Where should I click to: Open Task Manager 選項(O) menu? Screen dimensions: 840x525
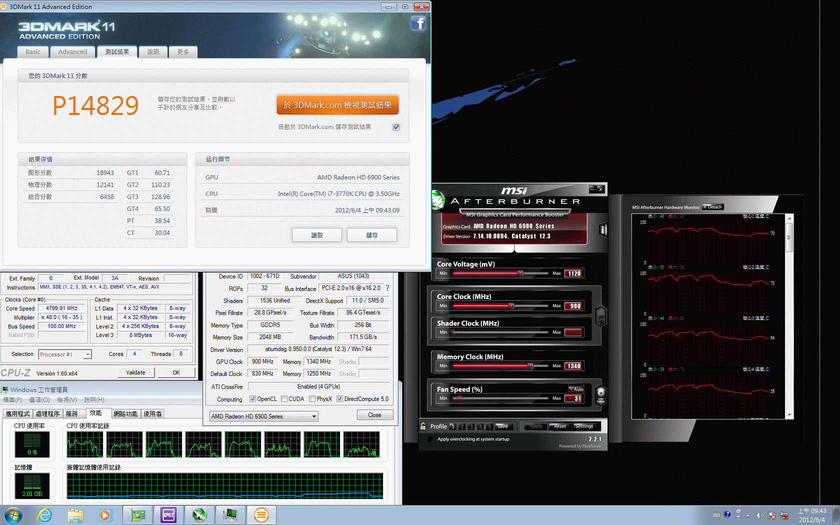[x=39, y=400]
